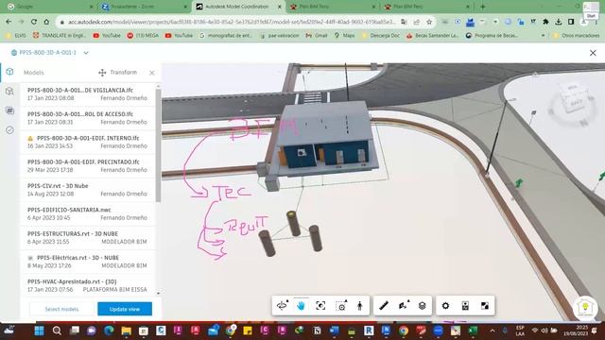Reload the page
This screenshot has width=605, height=340.
(x=34, y=22)
